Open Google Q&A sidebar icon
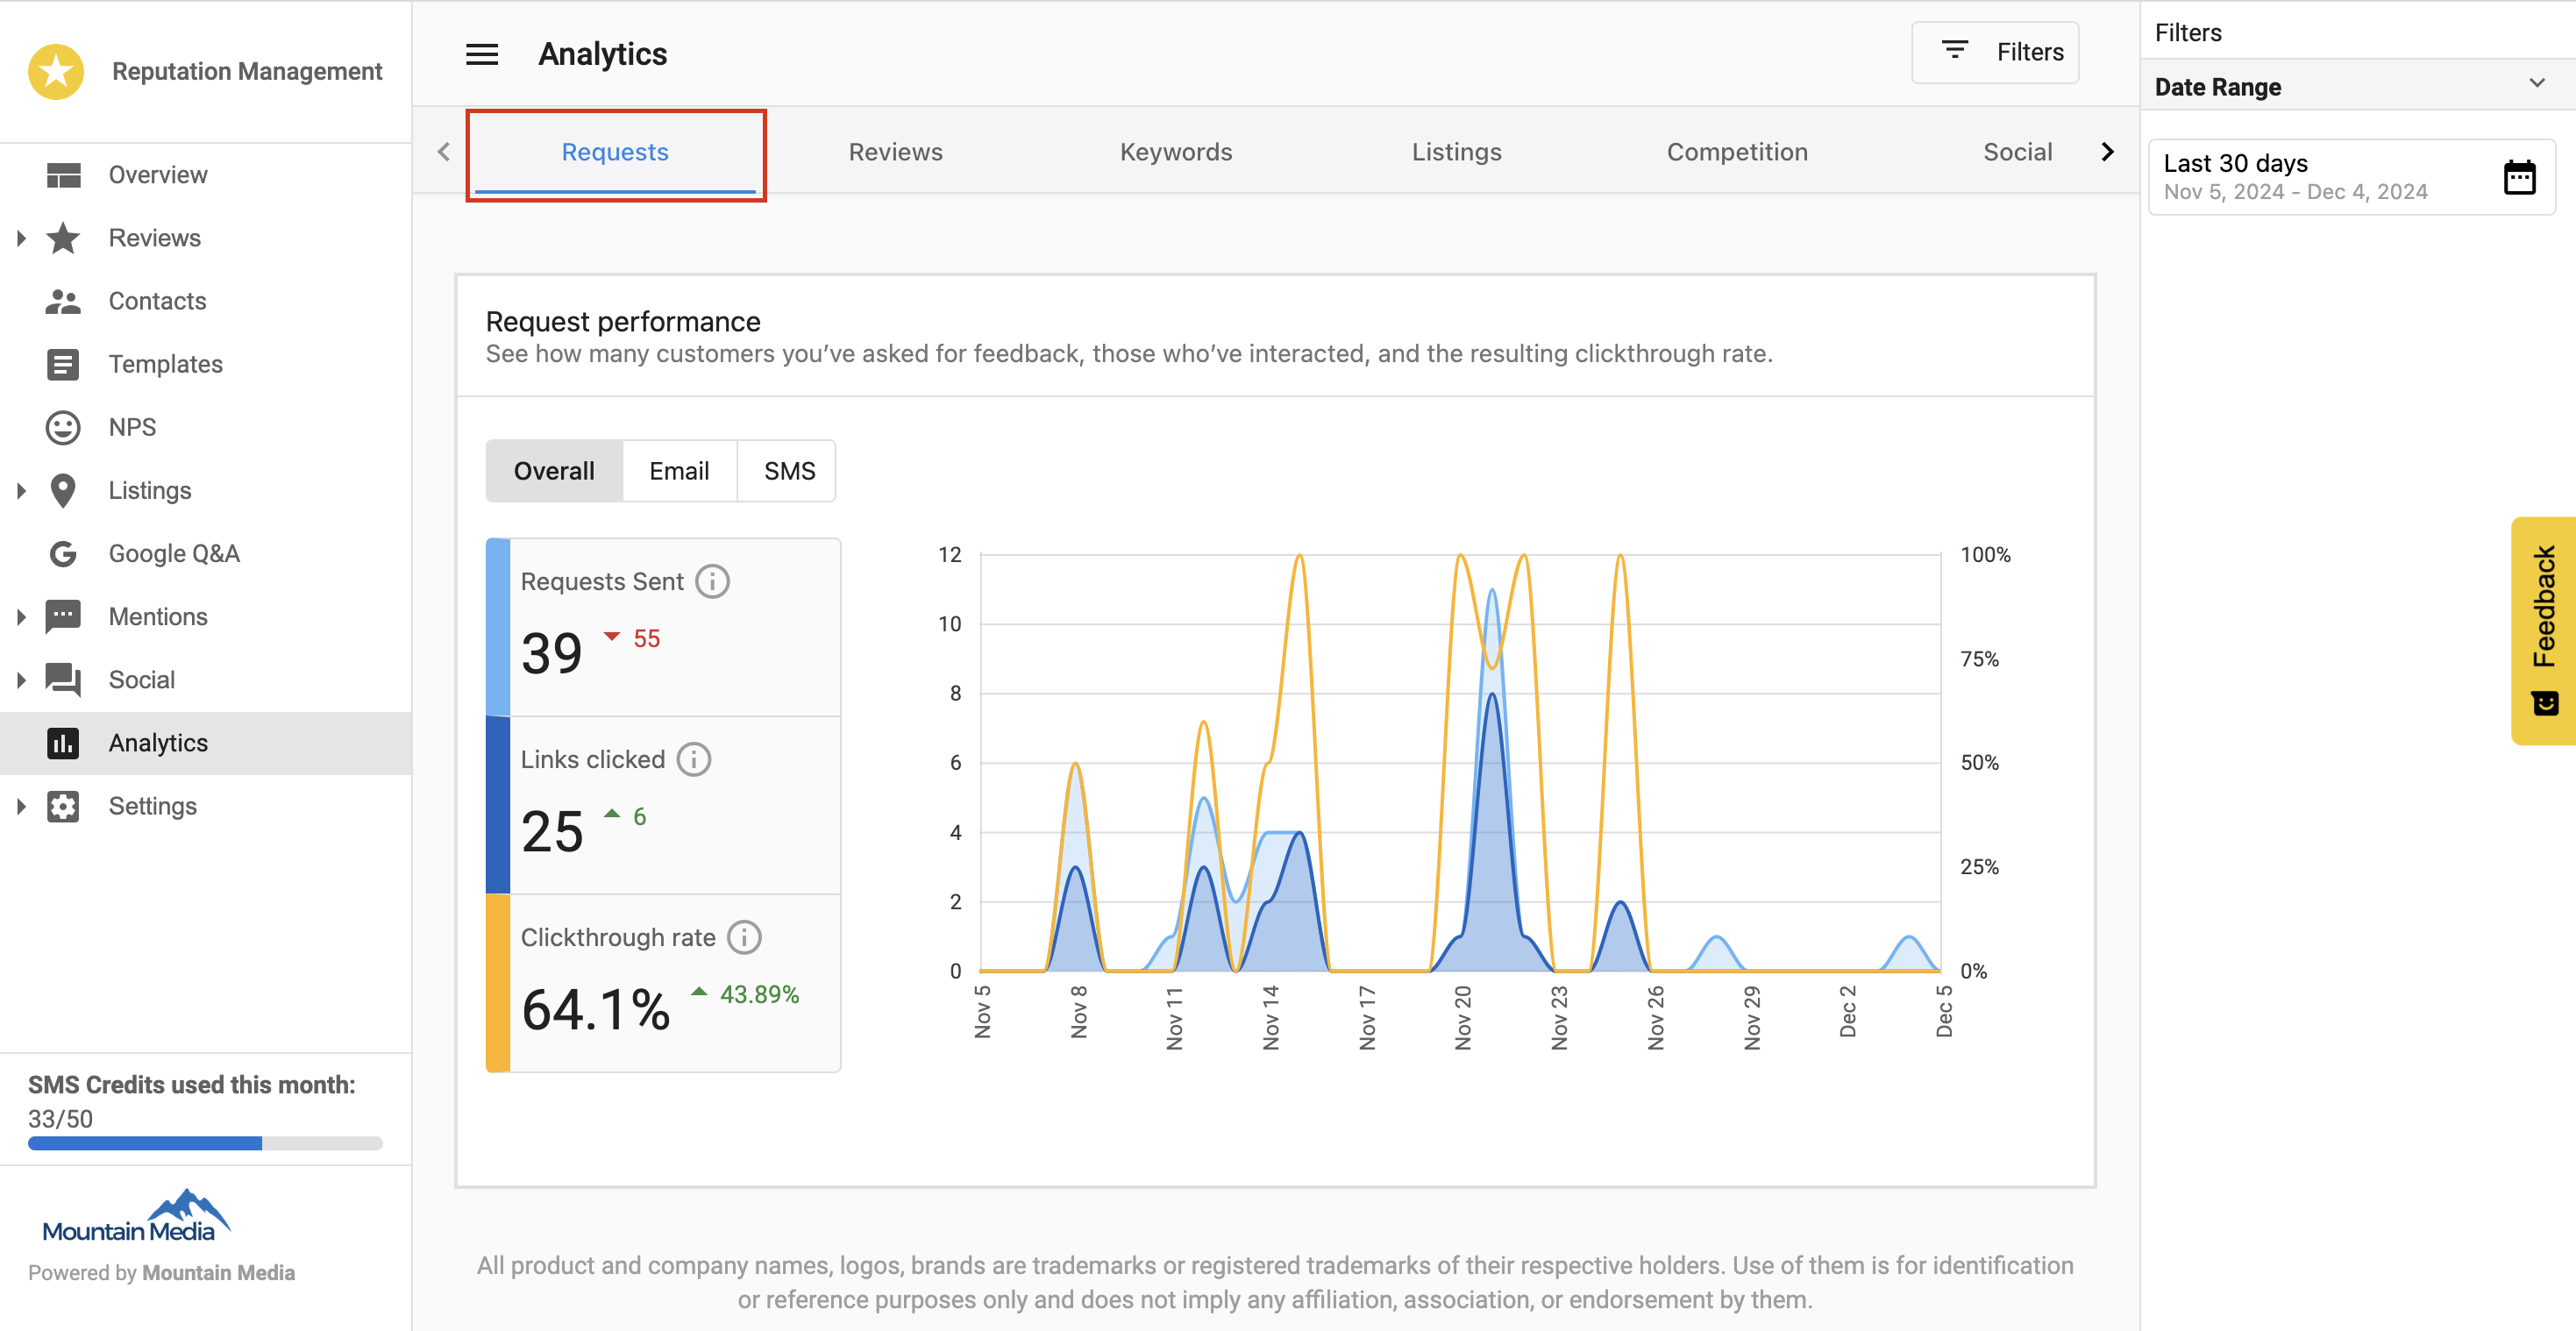The width and height of the screenshot is (2576, 1331). tap(63, 554)
